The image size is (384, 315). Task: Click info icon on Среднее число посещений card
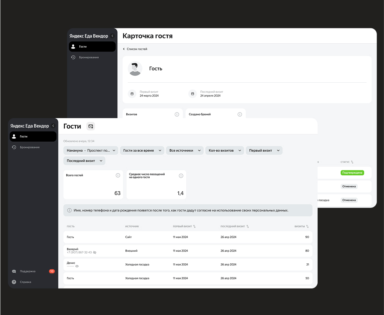point(181,176)
